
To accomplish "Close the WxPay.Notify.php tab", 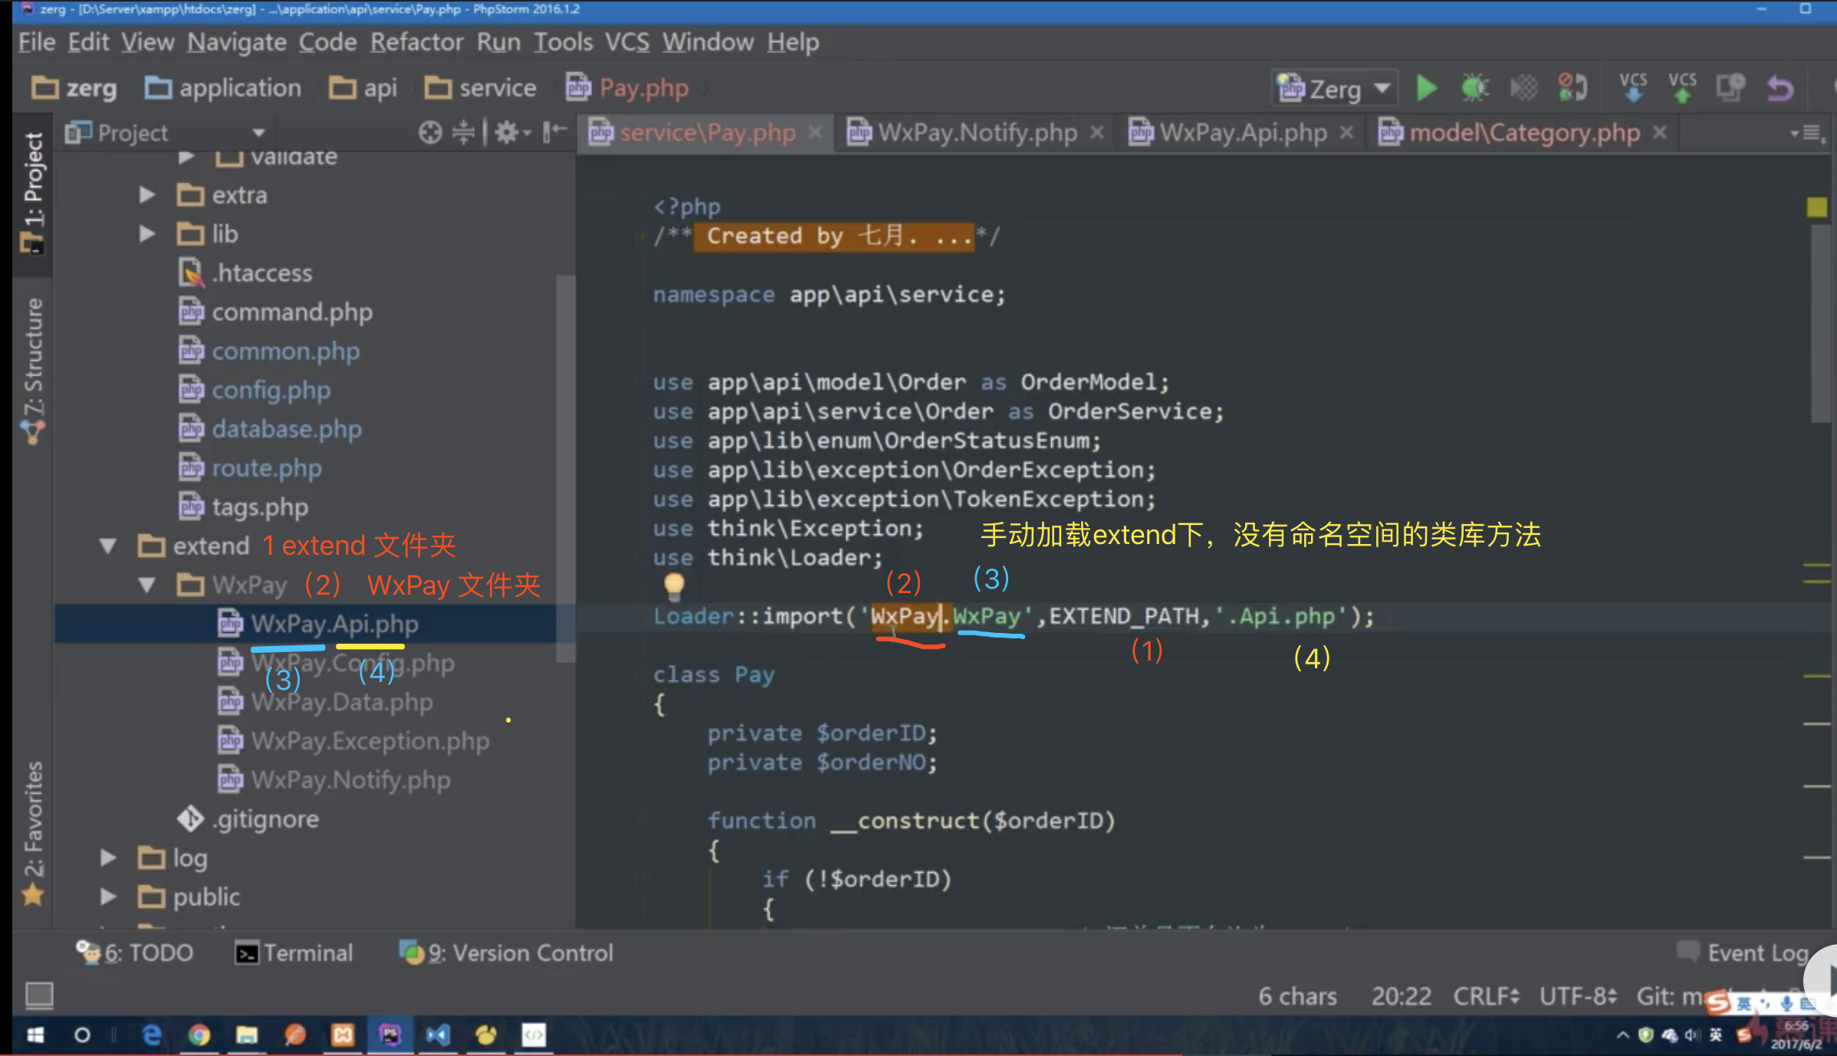I will coord(1097,133).
